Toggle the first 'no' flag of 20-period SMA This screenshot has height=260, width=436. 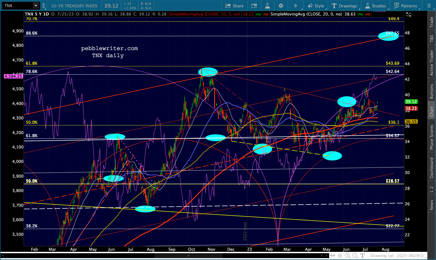(360, 14)
